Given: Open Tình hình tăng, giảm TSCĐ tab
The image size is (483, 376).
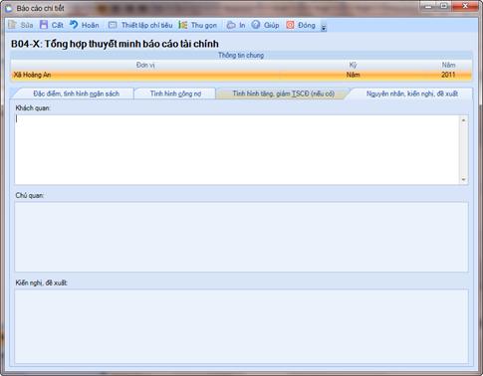Looking at the screenshot, I should (283, 94).
